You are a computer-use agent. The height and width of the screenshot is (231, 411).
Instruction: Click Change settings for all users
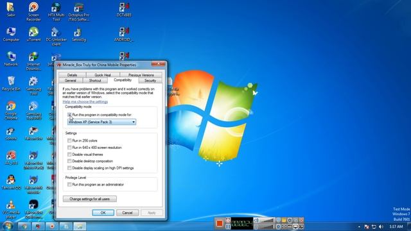click(x=90, y=199)
